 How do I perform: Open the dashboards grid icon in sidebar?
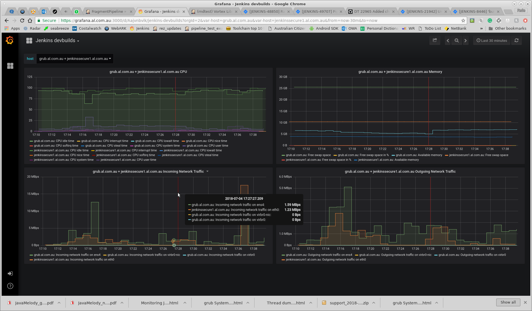click(x=10, y=66)
